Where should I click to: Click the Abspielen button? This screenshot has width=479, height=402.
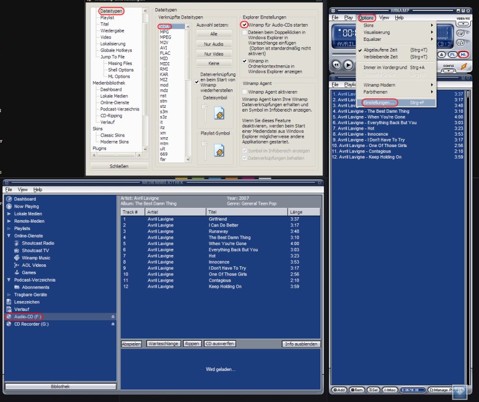131,344
